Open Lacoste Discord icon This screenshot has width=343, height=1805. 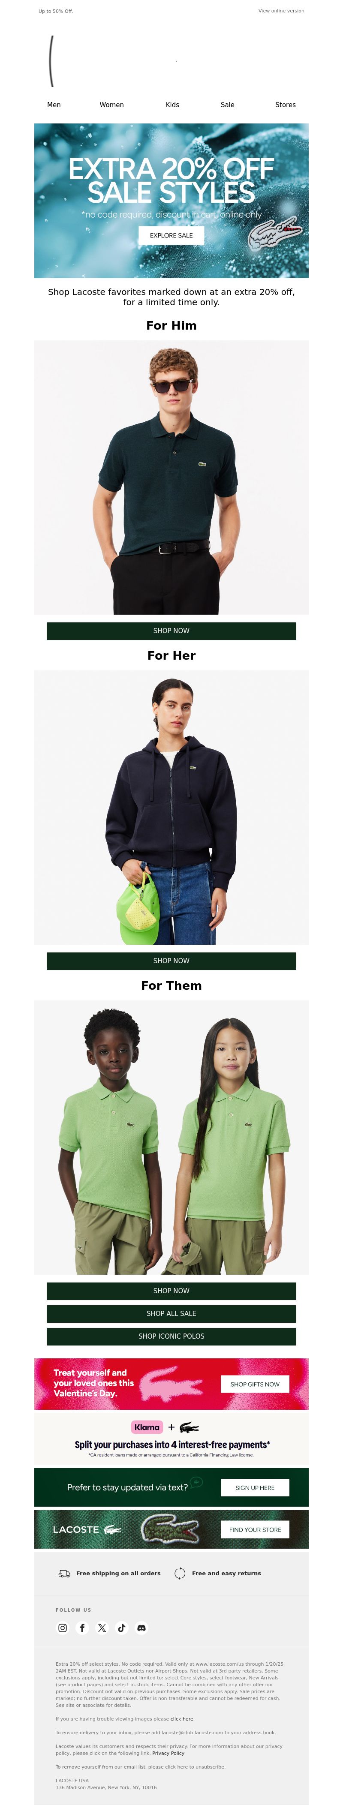click(x=141, y=1628)
